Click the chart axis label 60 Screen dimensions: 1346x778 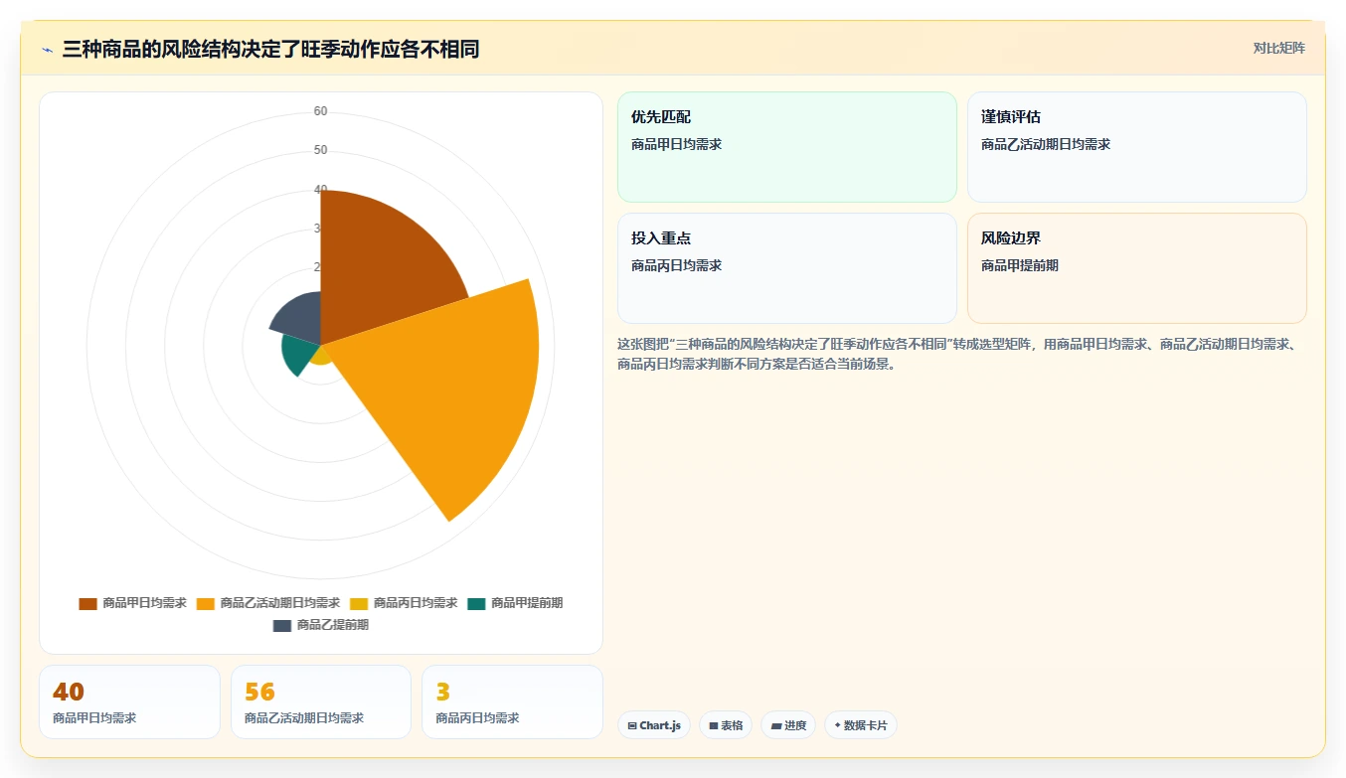click(320, 111)
